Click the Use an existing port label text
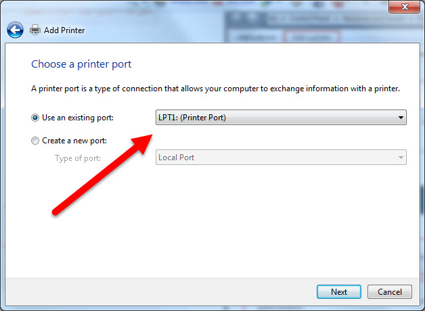This screenshot has height=311, width=425. coord(78,118)
